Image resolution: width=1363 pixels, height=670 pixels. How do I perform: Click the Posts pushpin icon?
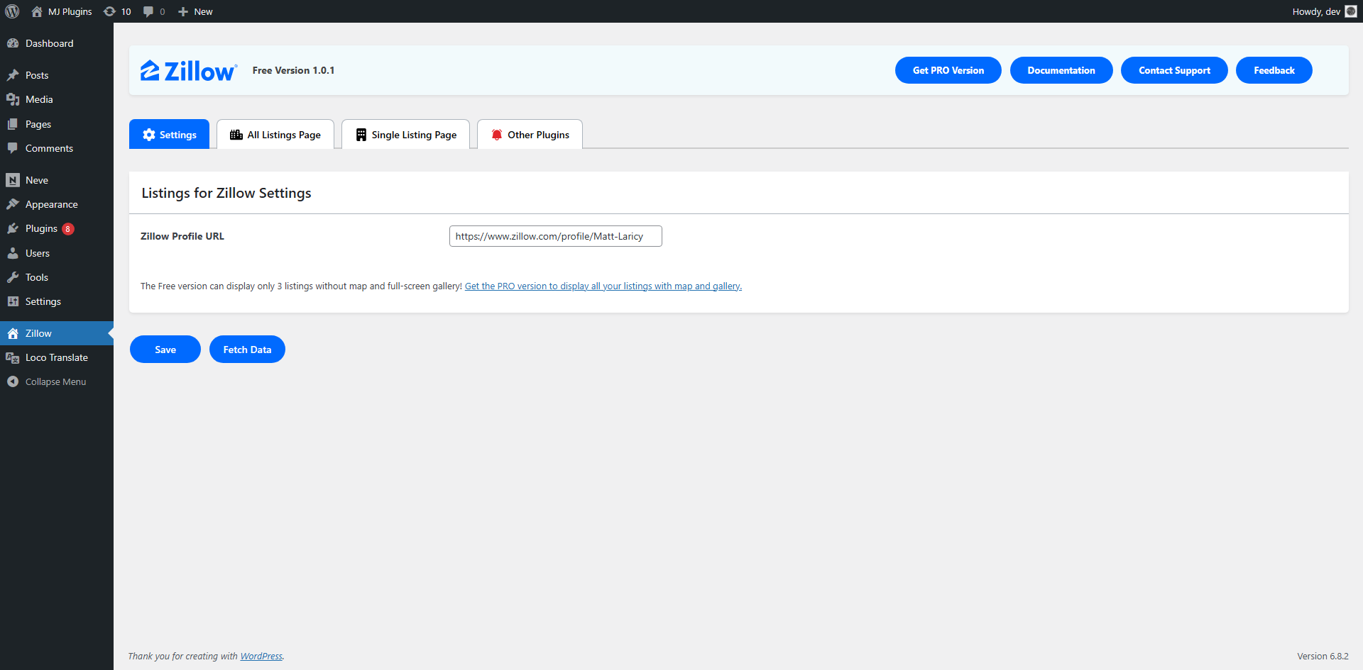13,75
